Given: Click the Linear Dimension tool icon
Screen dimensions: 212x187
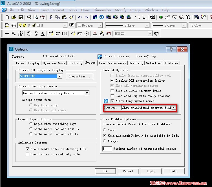Looking at the screenshot, I should (7, 33).
